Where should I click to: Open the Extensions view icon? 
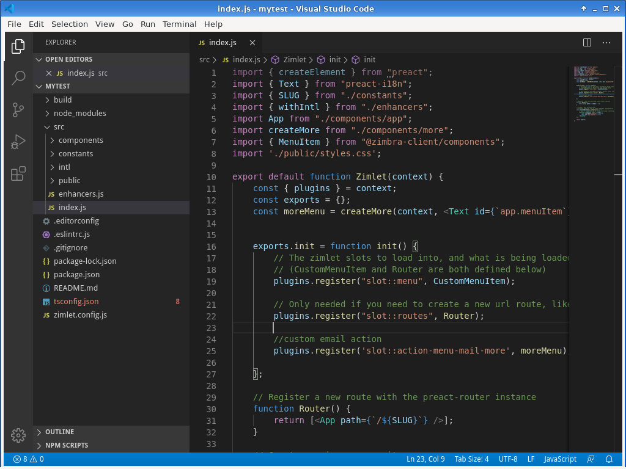tap(18, 174)
